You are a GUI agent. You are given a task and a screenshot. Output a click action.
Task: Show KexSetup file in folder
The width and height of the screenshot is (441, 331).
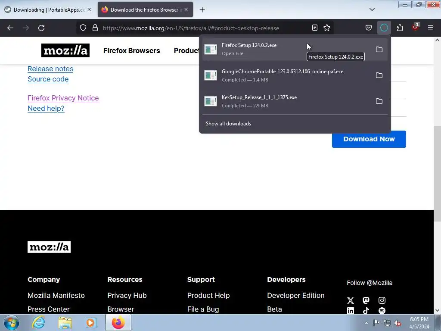click(x=379, y=101)
